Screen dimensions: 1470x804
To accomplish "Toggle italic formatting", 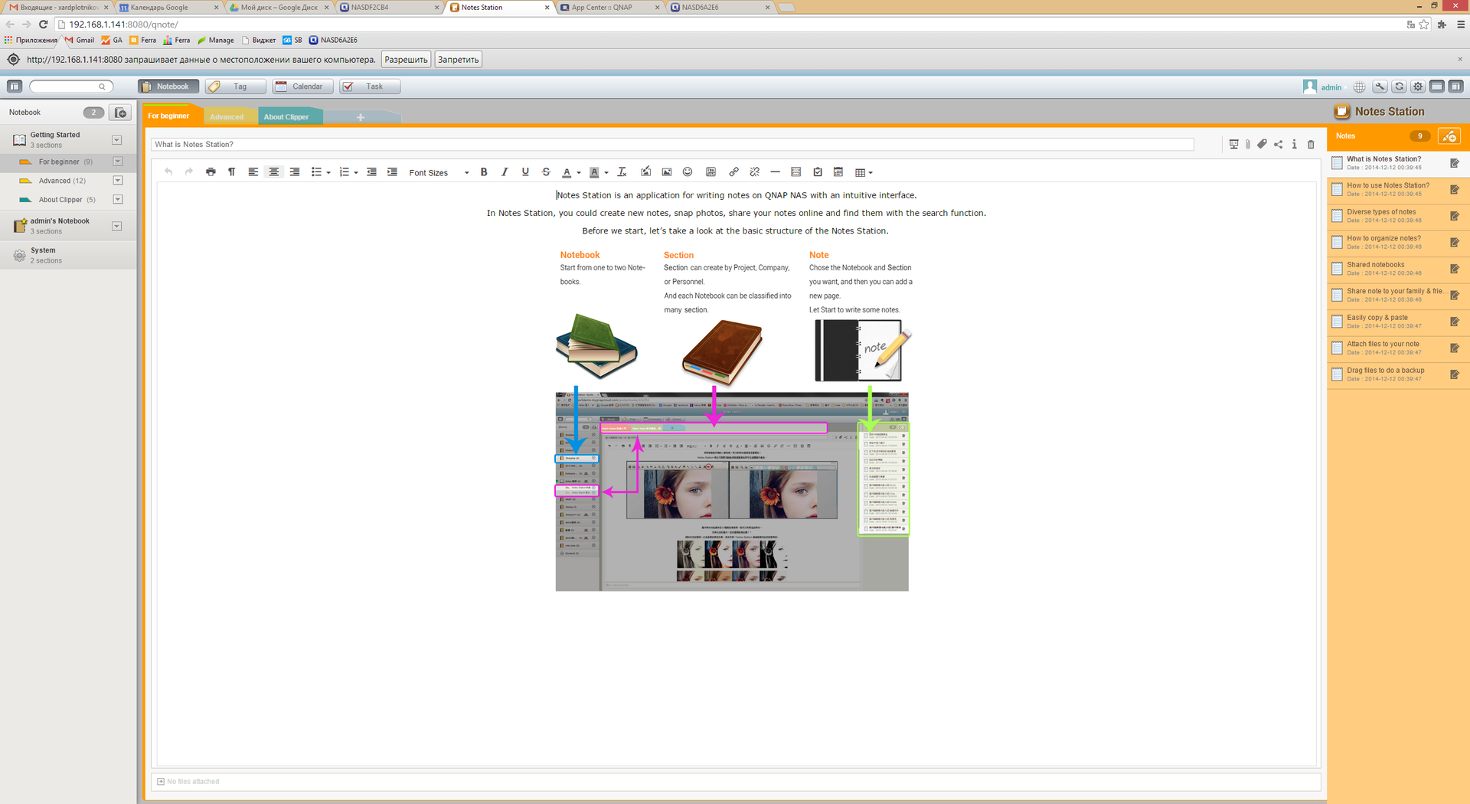I will point(505,172).
